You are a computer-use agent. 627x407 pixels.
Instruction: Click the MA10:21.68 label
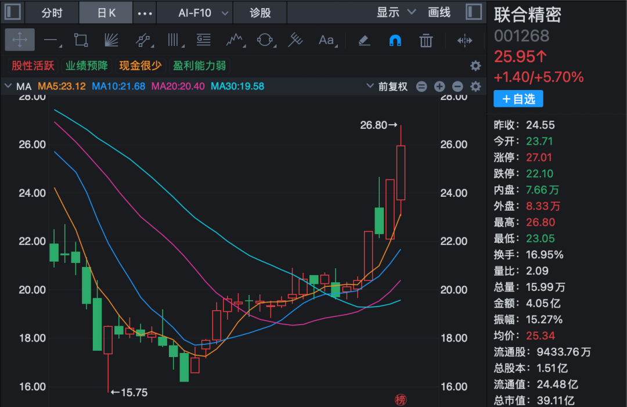coord(118,87)
